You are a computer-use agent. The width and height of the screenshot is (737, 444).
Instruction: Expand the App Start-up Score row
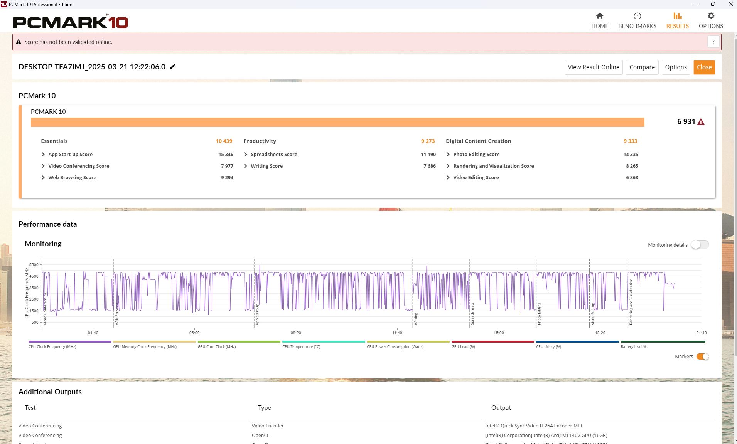coord(43,155)
